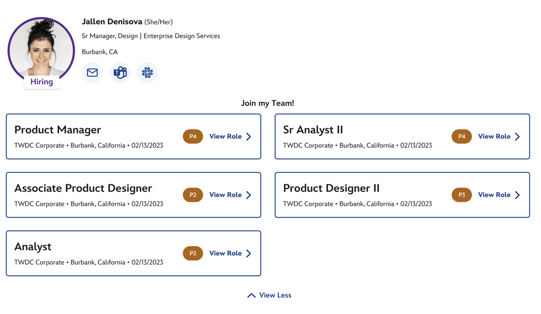Collapse the roles list with View Less
This screenshot has height=314, width=541.
275,295
